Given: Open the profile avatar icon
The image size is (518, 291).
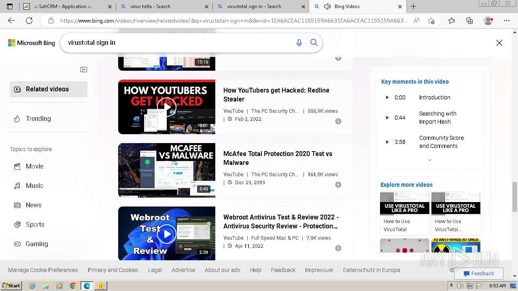Looking at the screenshot, I should click(x=488, y=21).
